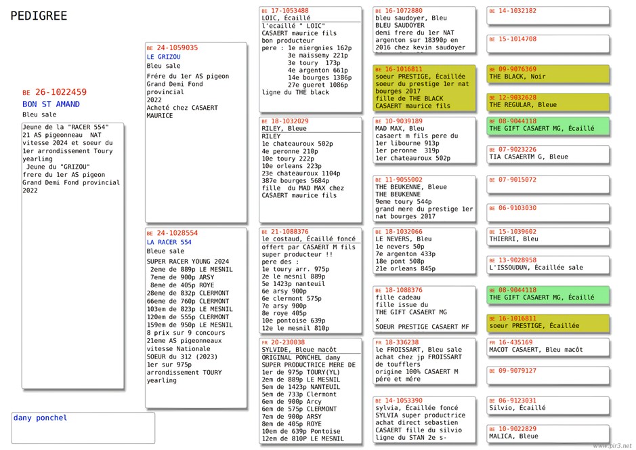
Task: Click the le FROISSART, Bleu sale box
Action: [x=425, y=363]
